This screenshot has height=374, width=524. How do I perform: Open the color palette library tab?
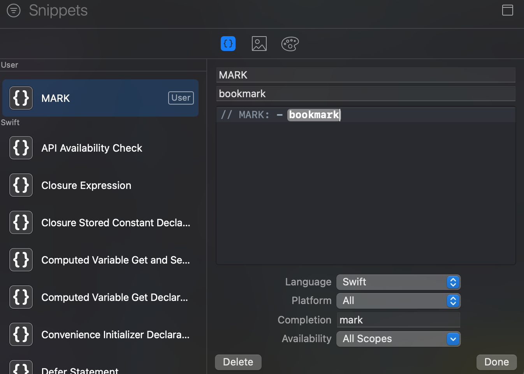(x=290, y=44)
